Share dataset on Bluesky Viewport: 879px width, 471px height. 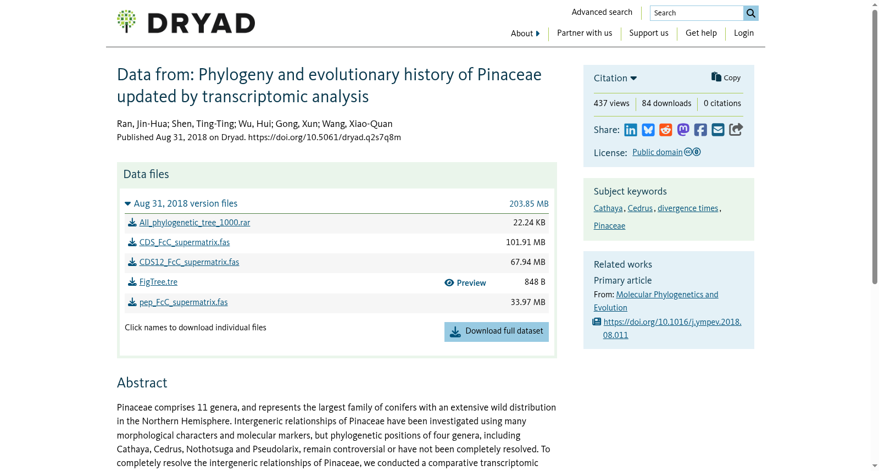point(648,130)
